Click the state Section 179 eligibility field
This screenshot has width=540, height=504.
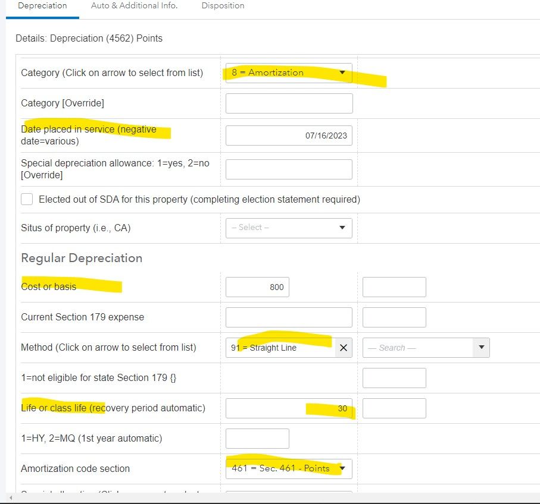coord(394,378)
